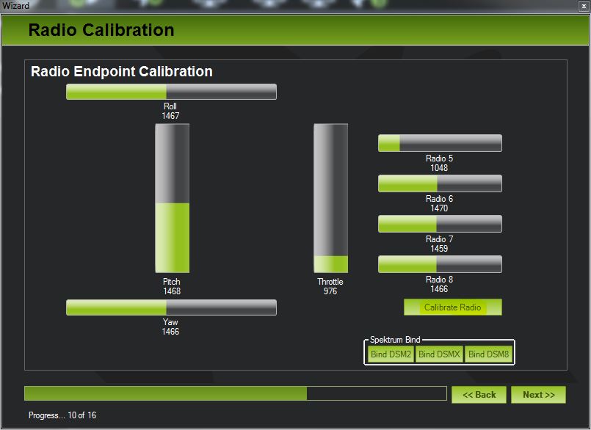Click the Throttle vertical bar
This screenshot has width=591, height=430.
coord(330,198)
